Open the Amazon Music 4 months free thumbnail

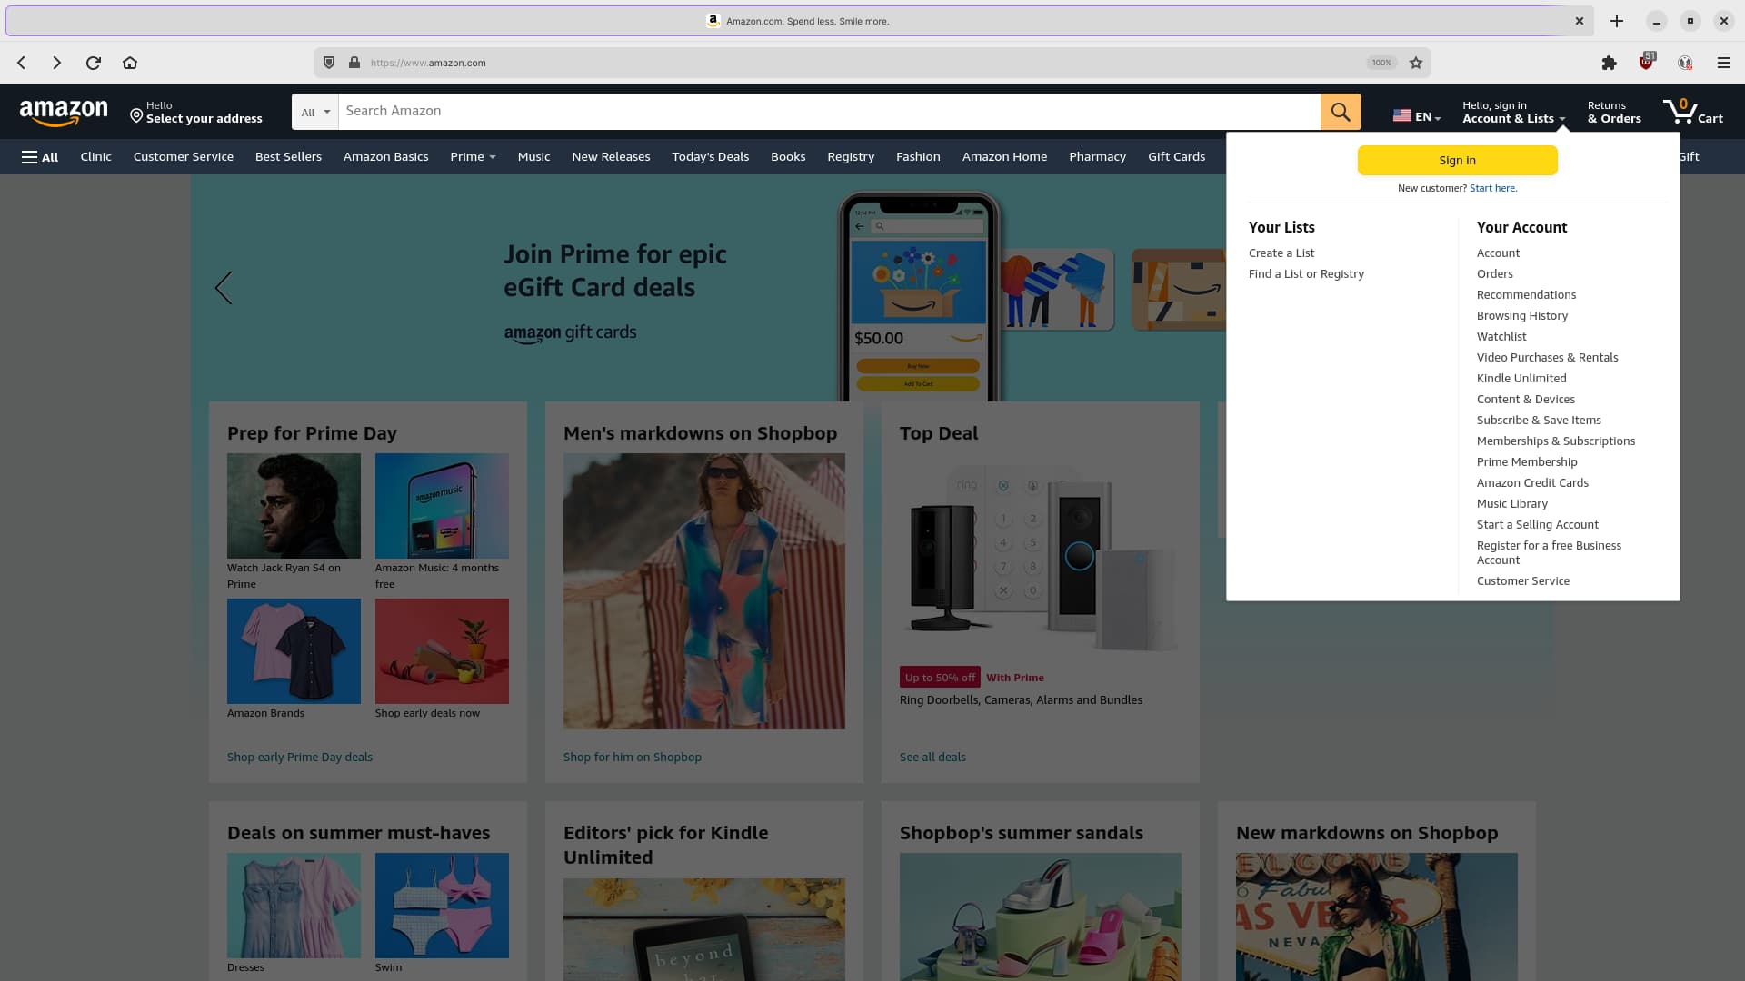(x=442, y=506)
